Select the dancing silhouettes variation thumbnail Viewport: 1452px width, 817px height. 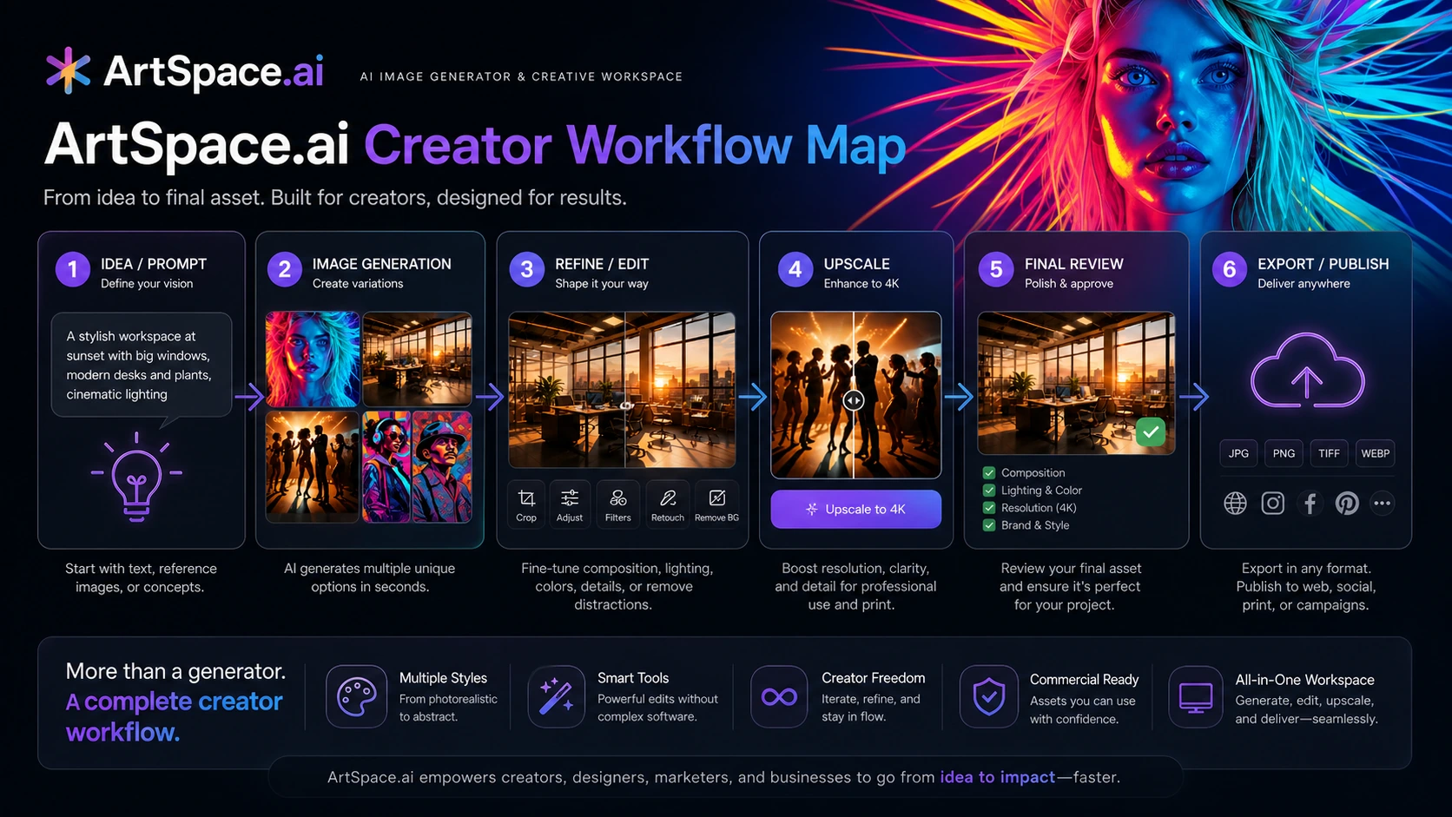[313, 466]
